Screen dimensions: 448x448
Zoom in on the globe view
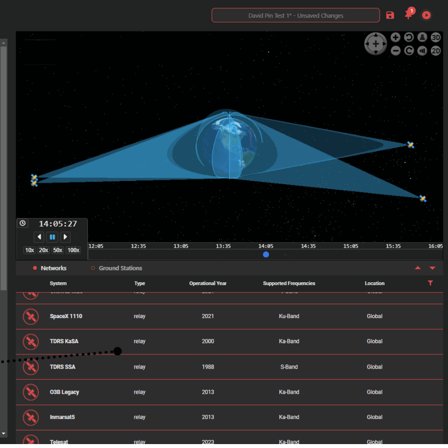tap(395, 38)
